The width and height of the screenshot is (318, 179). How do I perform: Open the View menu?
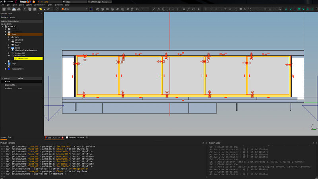pyautogui.click(x=15, y=5)
